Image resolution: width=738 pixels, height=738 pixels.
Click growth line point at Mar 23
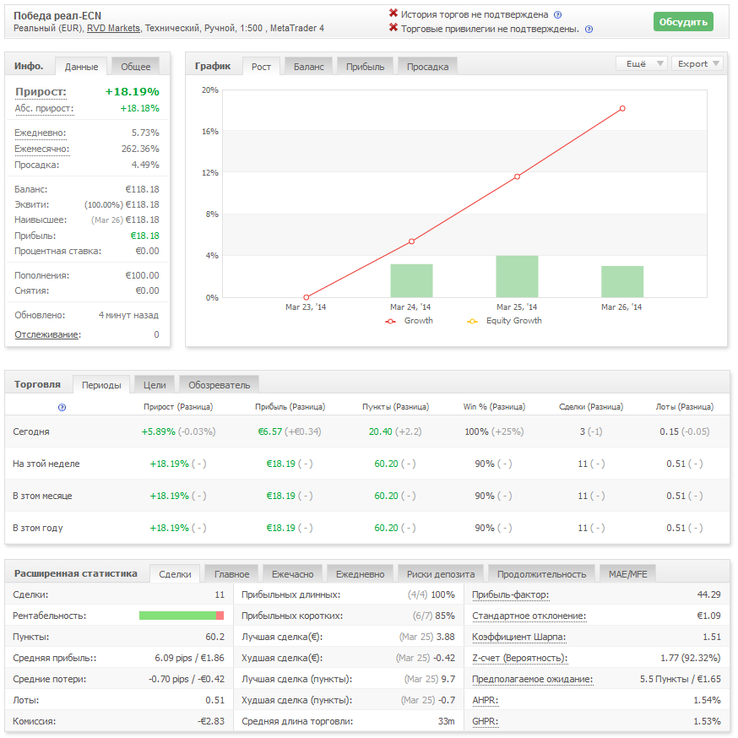coord(307,297)
